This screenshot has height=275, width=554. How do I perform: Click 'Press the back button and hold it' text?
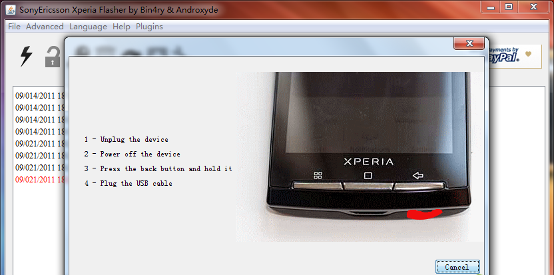tap(166, 168)
